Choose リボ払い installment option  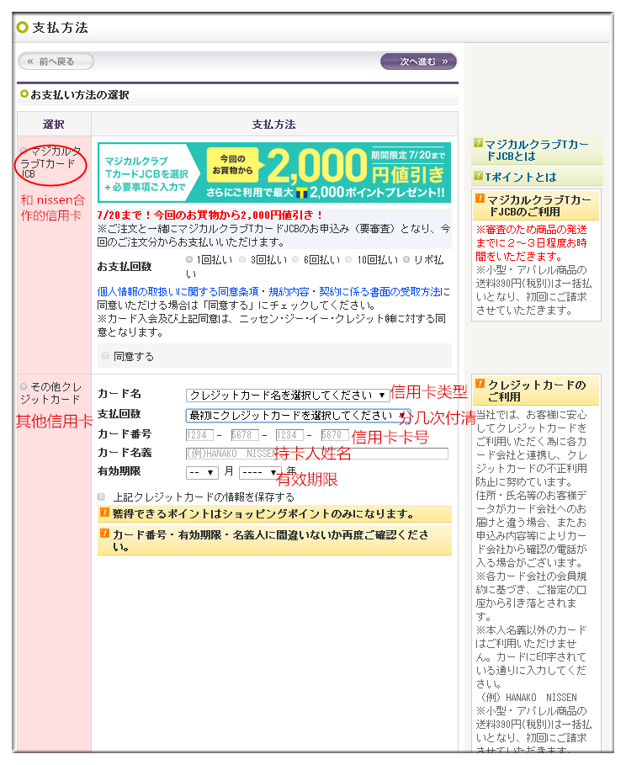[x=406, y=259]
